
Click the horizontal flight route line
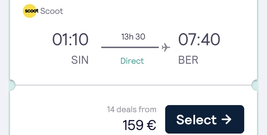click(130, 47)
